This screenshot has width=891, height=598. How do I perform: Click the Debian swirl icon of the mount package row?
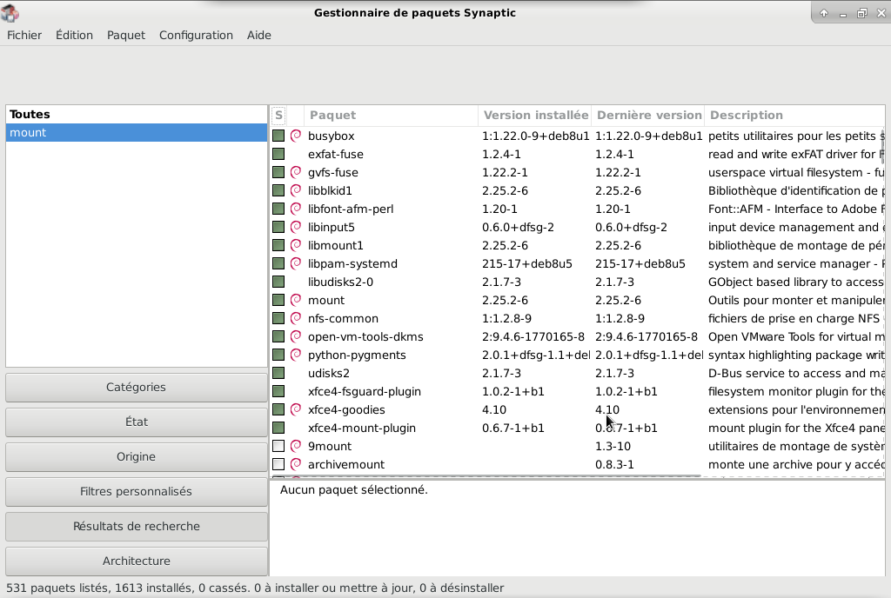296,300
